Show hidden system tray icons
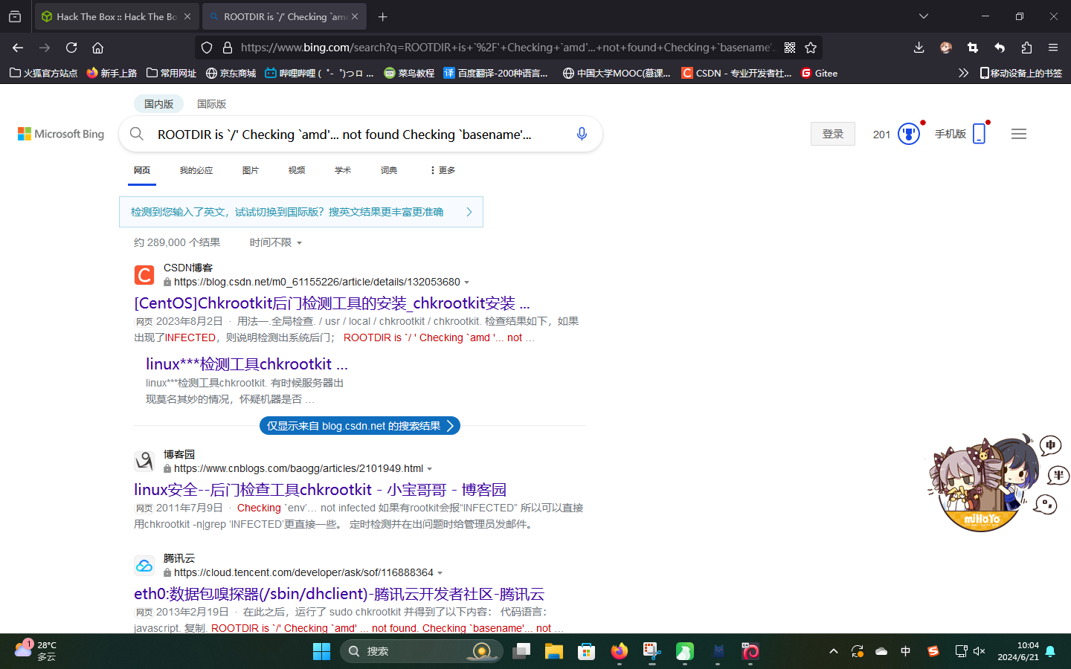The width and height of the screenshot is (1071, 669). [x=834, y=651]
